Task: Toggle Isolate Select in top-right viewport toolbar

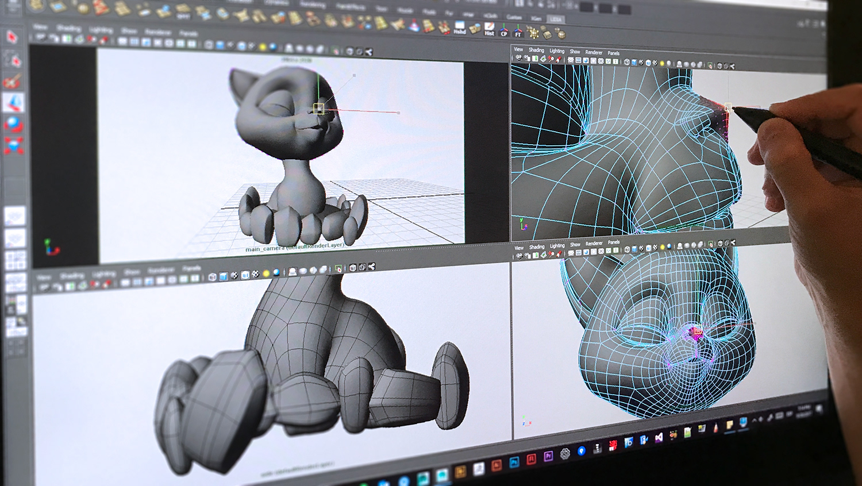Action: point(710,65)
